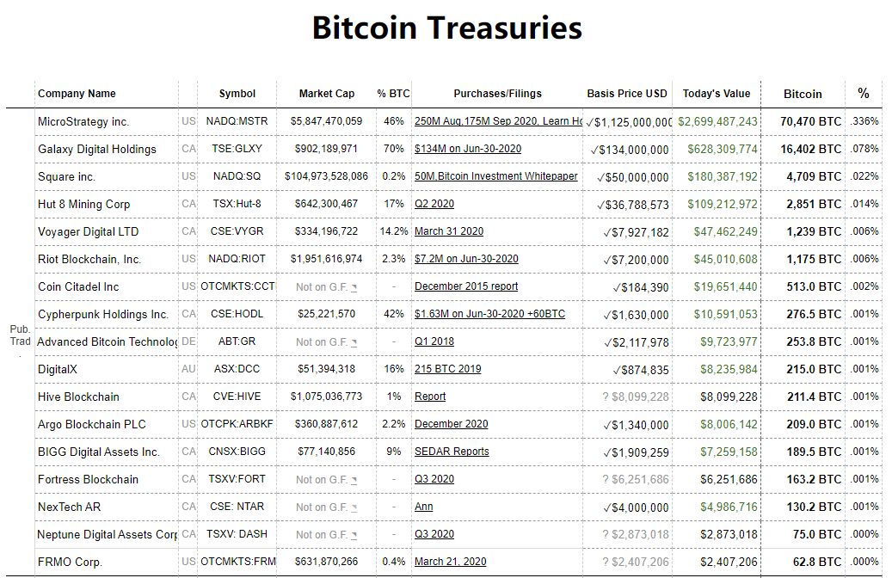Image resolution: width=892 pixels, height=578 pixels.
Task: Open NexTech AR's Ann link
Action: (424, 507)
